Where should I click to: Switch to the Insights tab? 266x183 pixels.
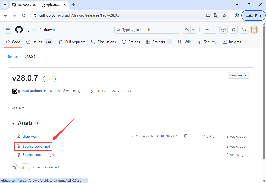pyautogui.click(x=232, y=42)
